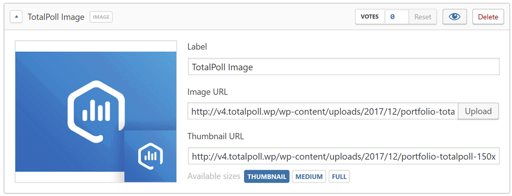This screenshot has width=512, height=196.
Task: Focus the Thumbnail URL input field
Action: point(343,156)
